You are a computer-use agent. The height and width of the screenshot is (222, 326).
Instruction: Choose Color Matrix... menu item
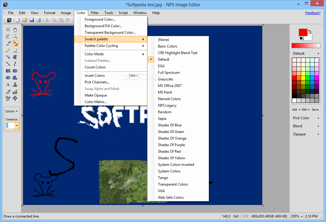111,102
